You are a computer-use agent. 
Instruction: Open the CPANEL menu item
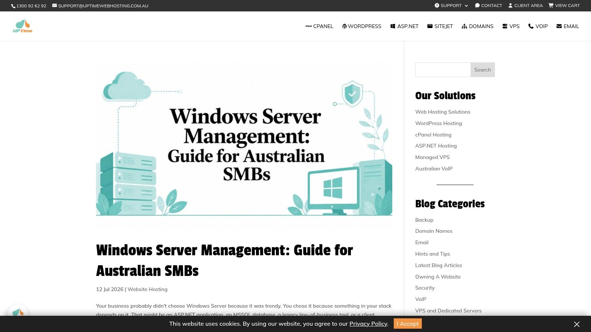[x=319, y=26]
